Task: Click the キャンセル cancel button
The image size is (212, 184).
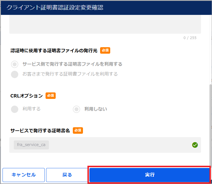Action: click(24, 175)
